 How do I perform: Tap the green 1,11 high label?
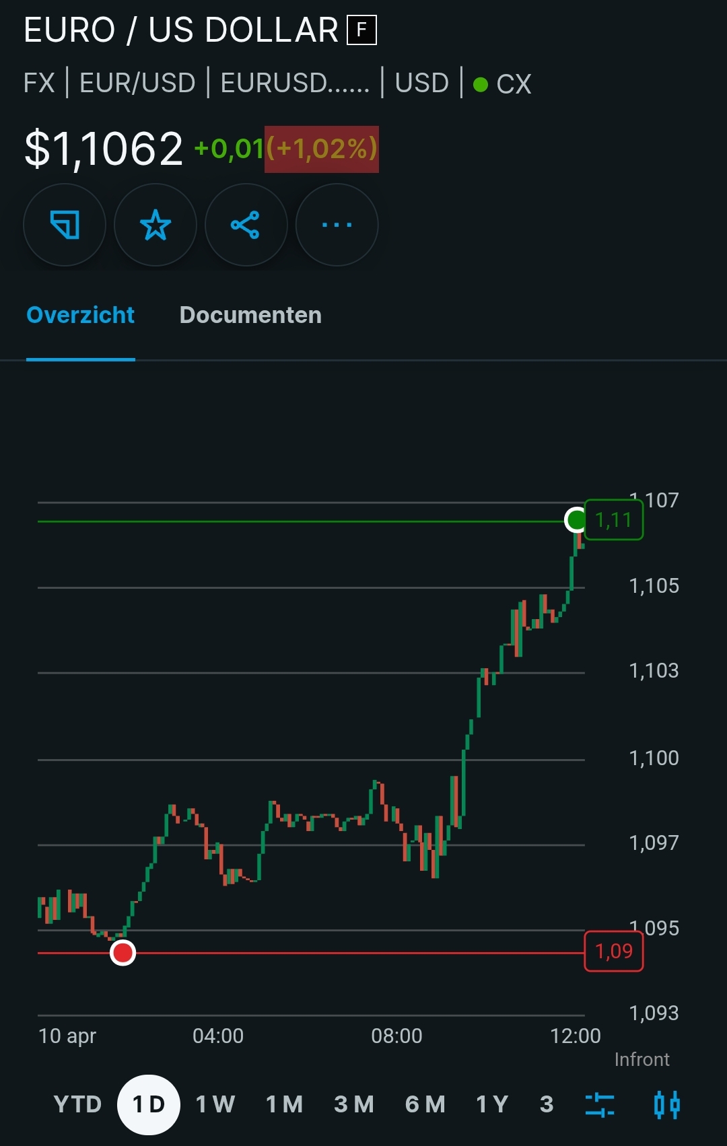[614, 520]
